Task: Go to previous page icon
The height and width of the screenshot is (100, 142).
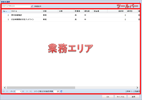Action: click(x=7, y=91)
